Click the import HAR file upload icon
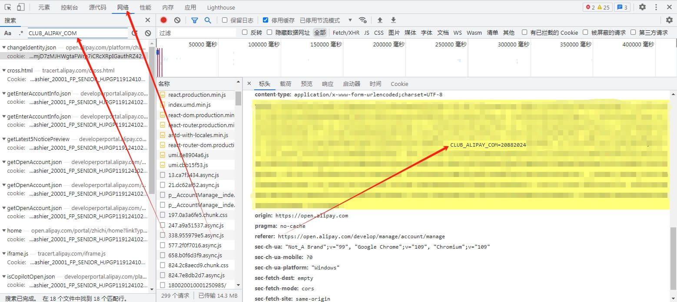The width and height of the screenshot is (677, 302). point(380,20)
